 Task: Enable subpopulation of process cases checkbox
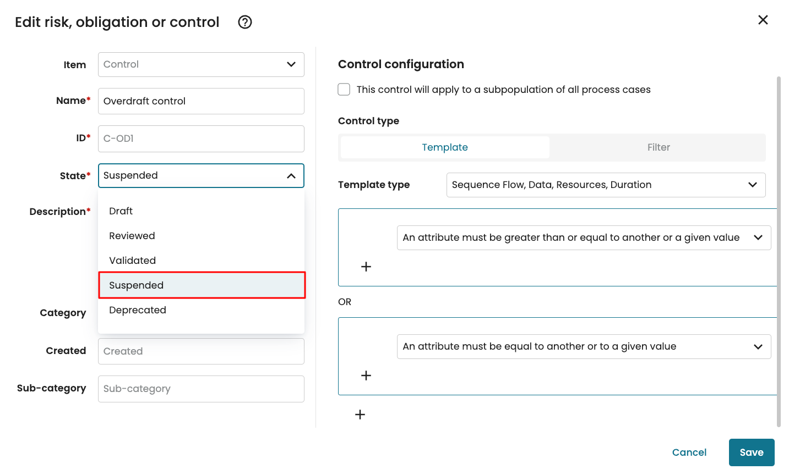[344, 90]
